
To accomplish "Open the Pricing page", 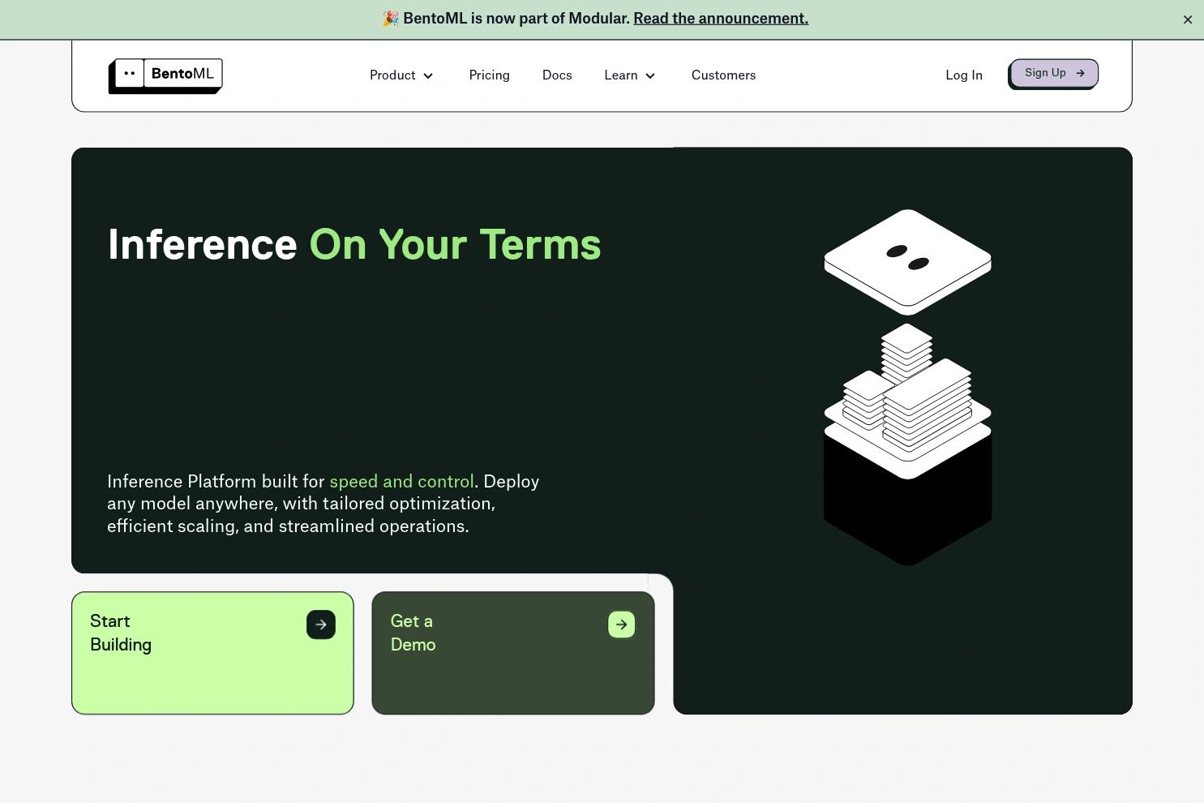I will click(x=490, y=75).
